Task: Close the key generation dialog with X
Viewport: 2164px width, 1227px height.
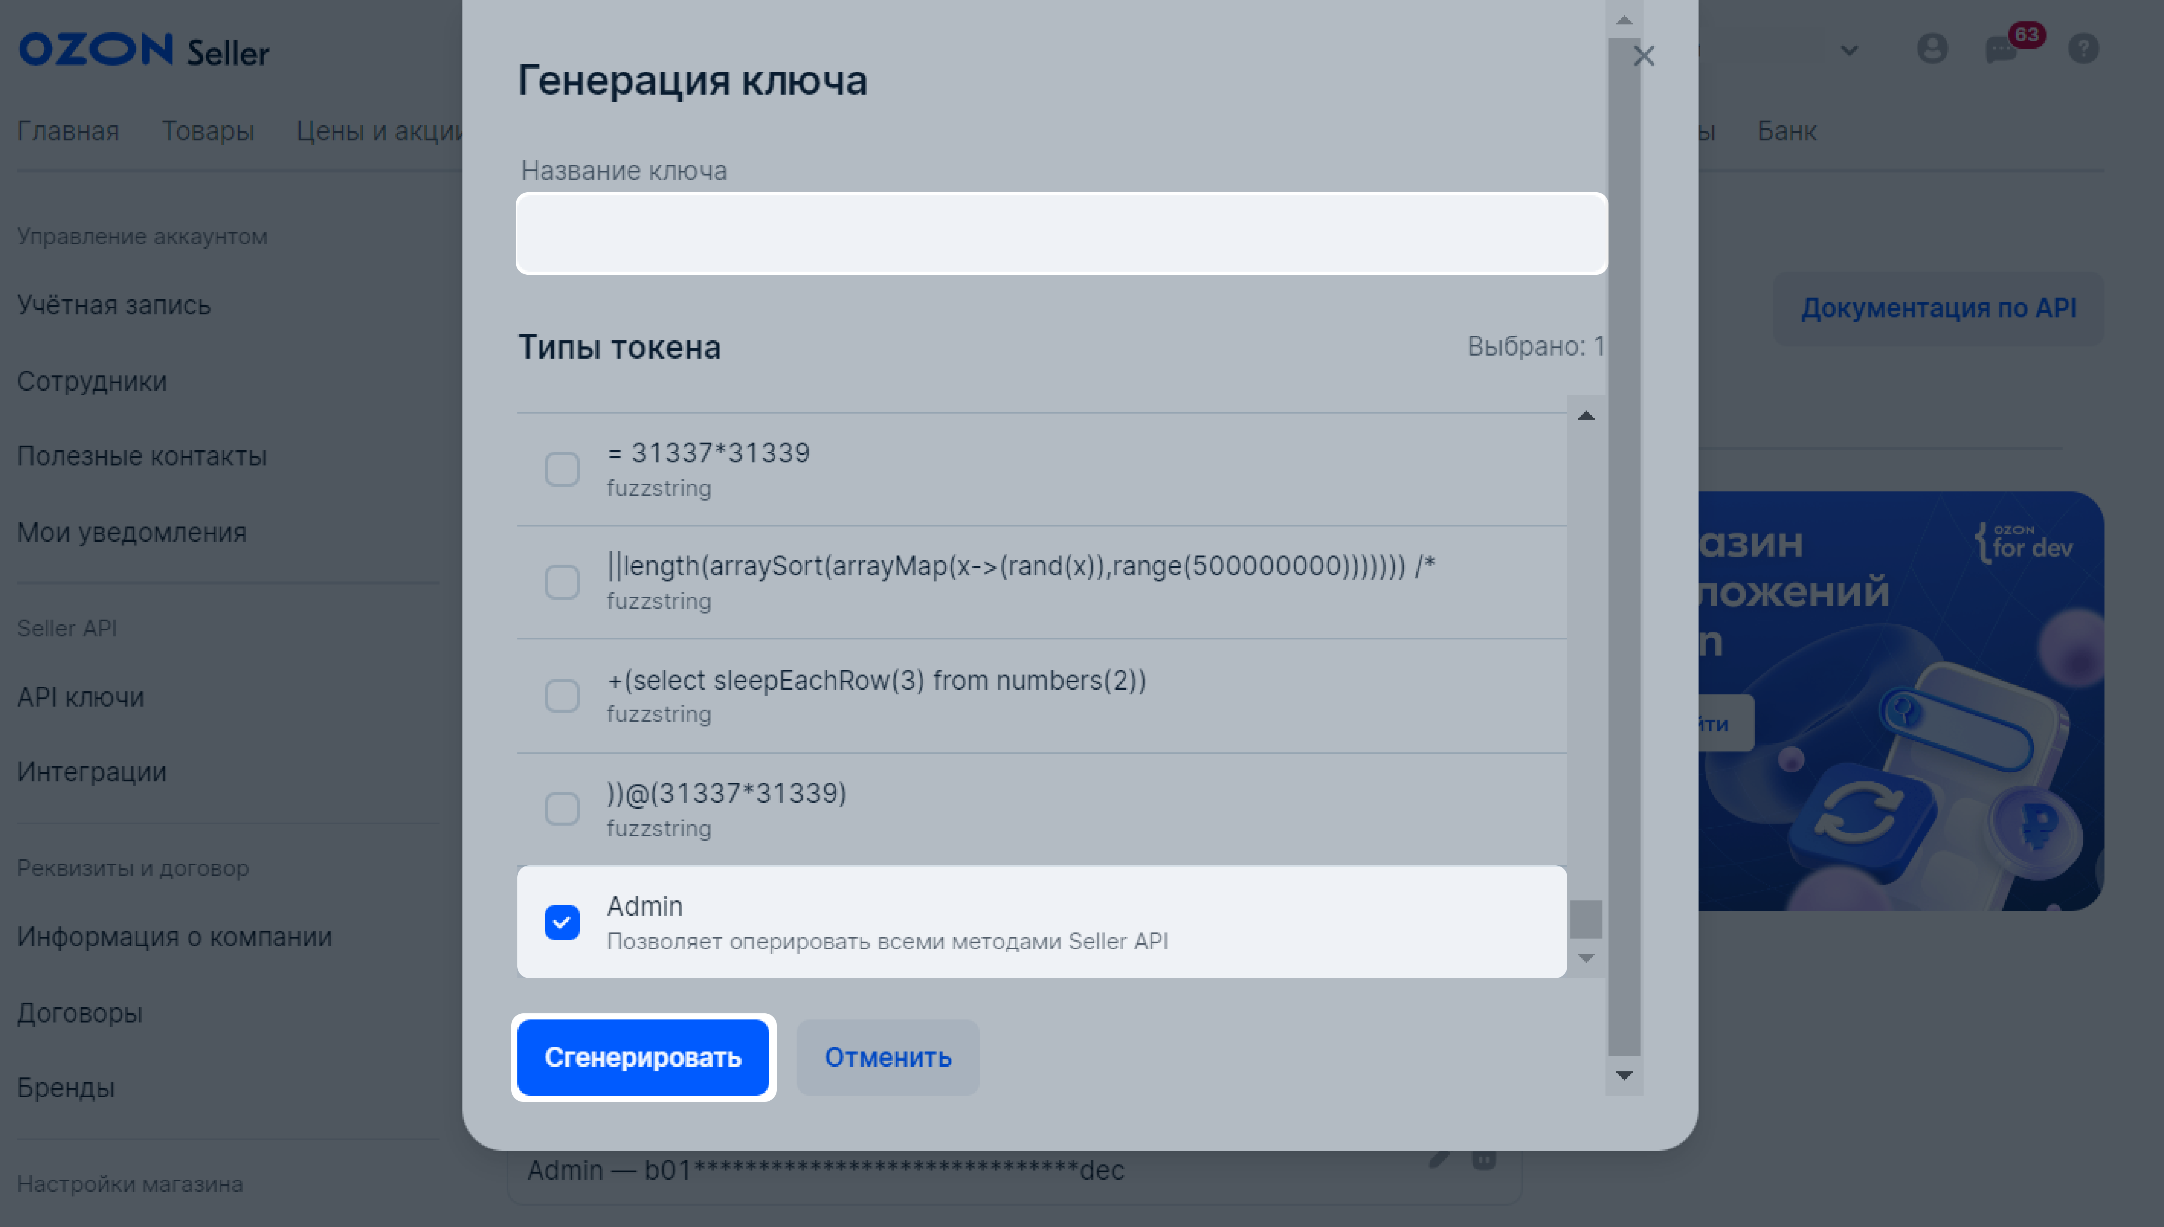Action: pyautogui.click(x=1643, y=56)
